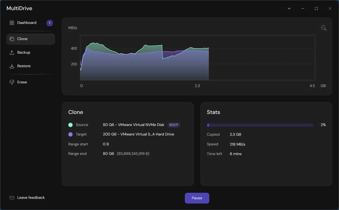Screen dimensions: 339x210
Task: Click the Clone icon in sidebar
Action: [12, 39]
